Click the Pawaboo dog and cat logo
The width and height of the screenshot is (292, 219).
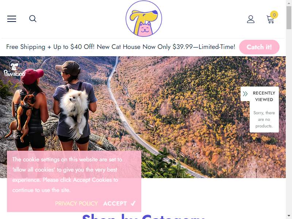[143, 19]
